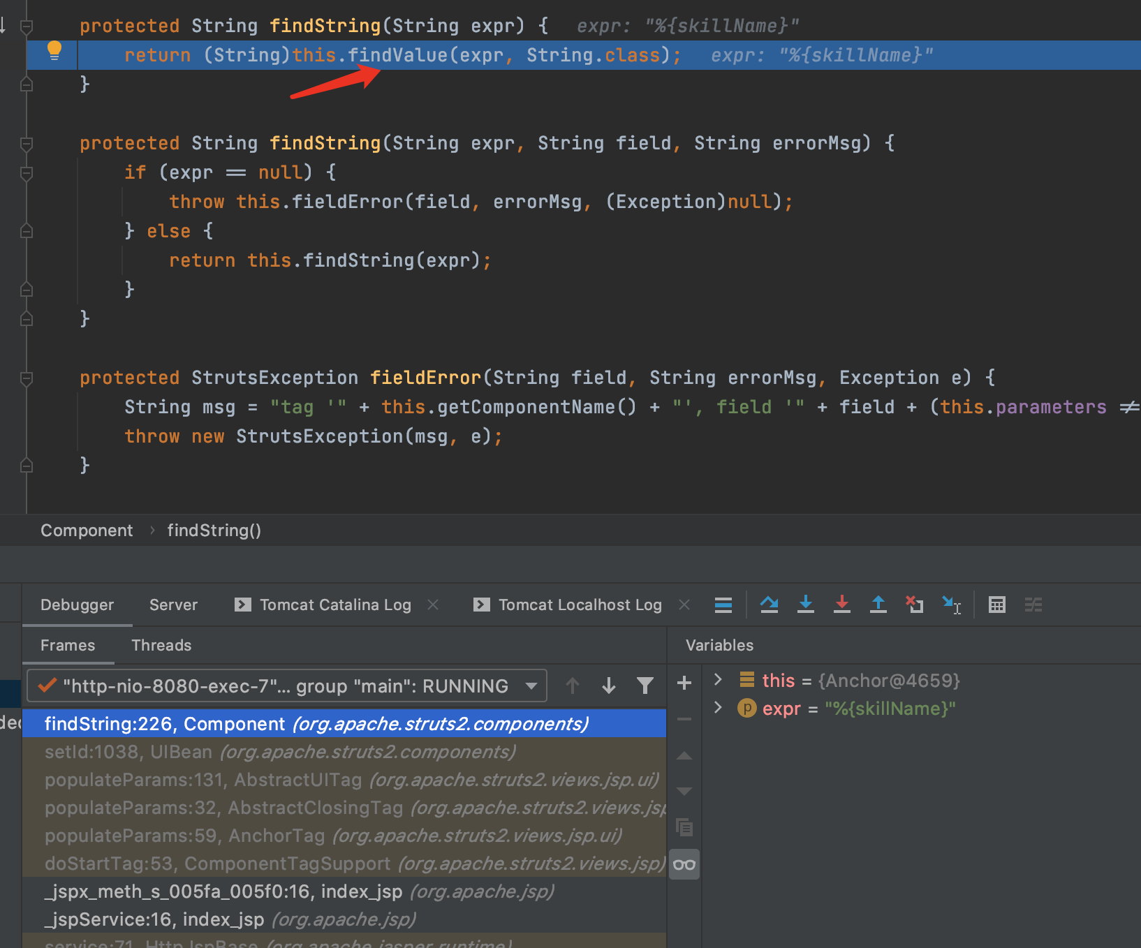Add a new watch with plus icon
The image size is (1141, 948).
pos(684,683)
